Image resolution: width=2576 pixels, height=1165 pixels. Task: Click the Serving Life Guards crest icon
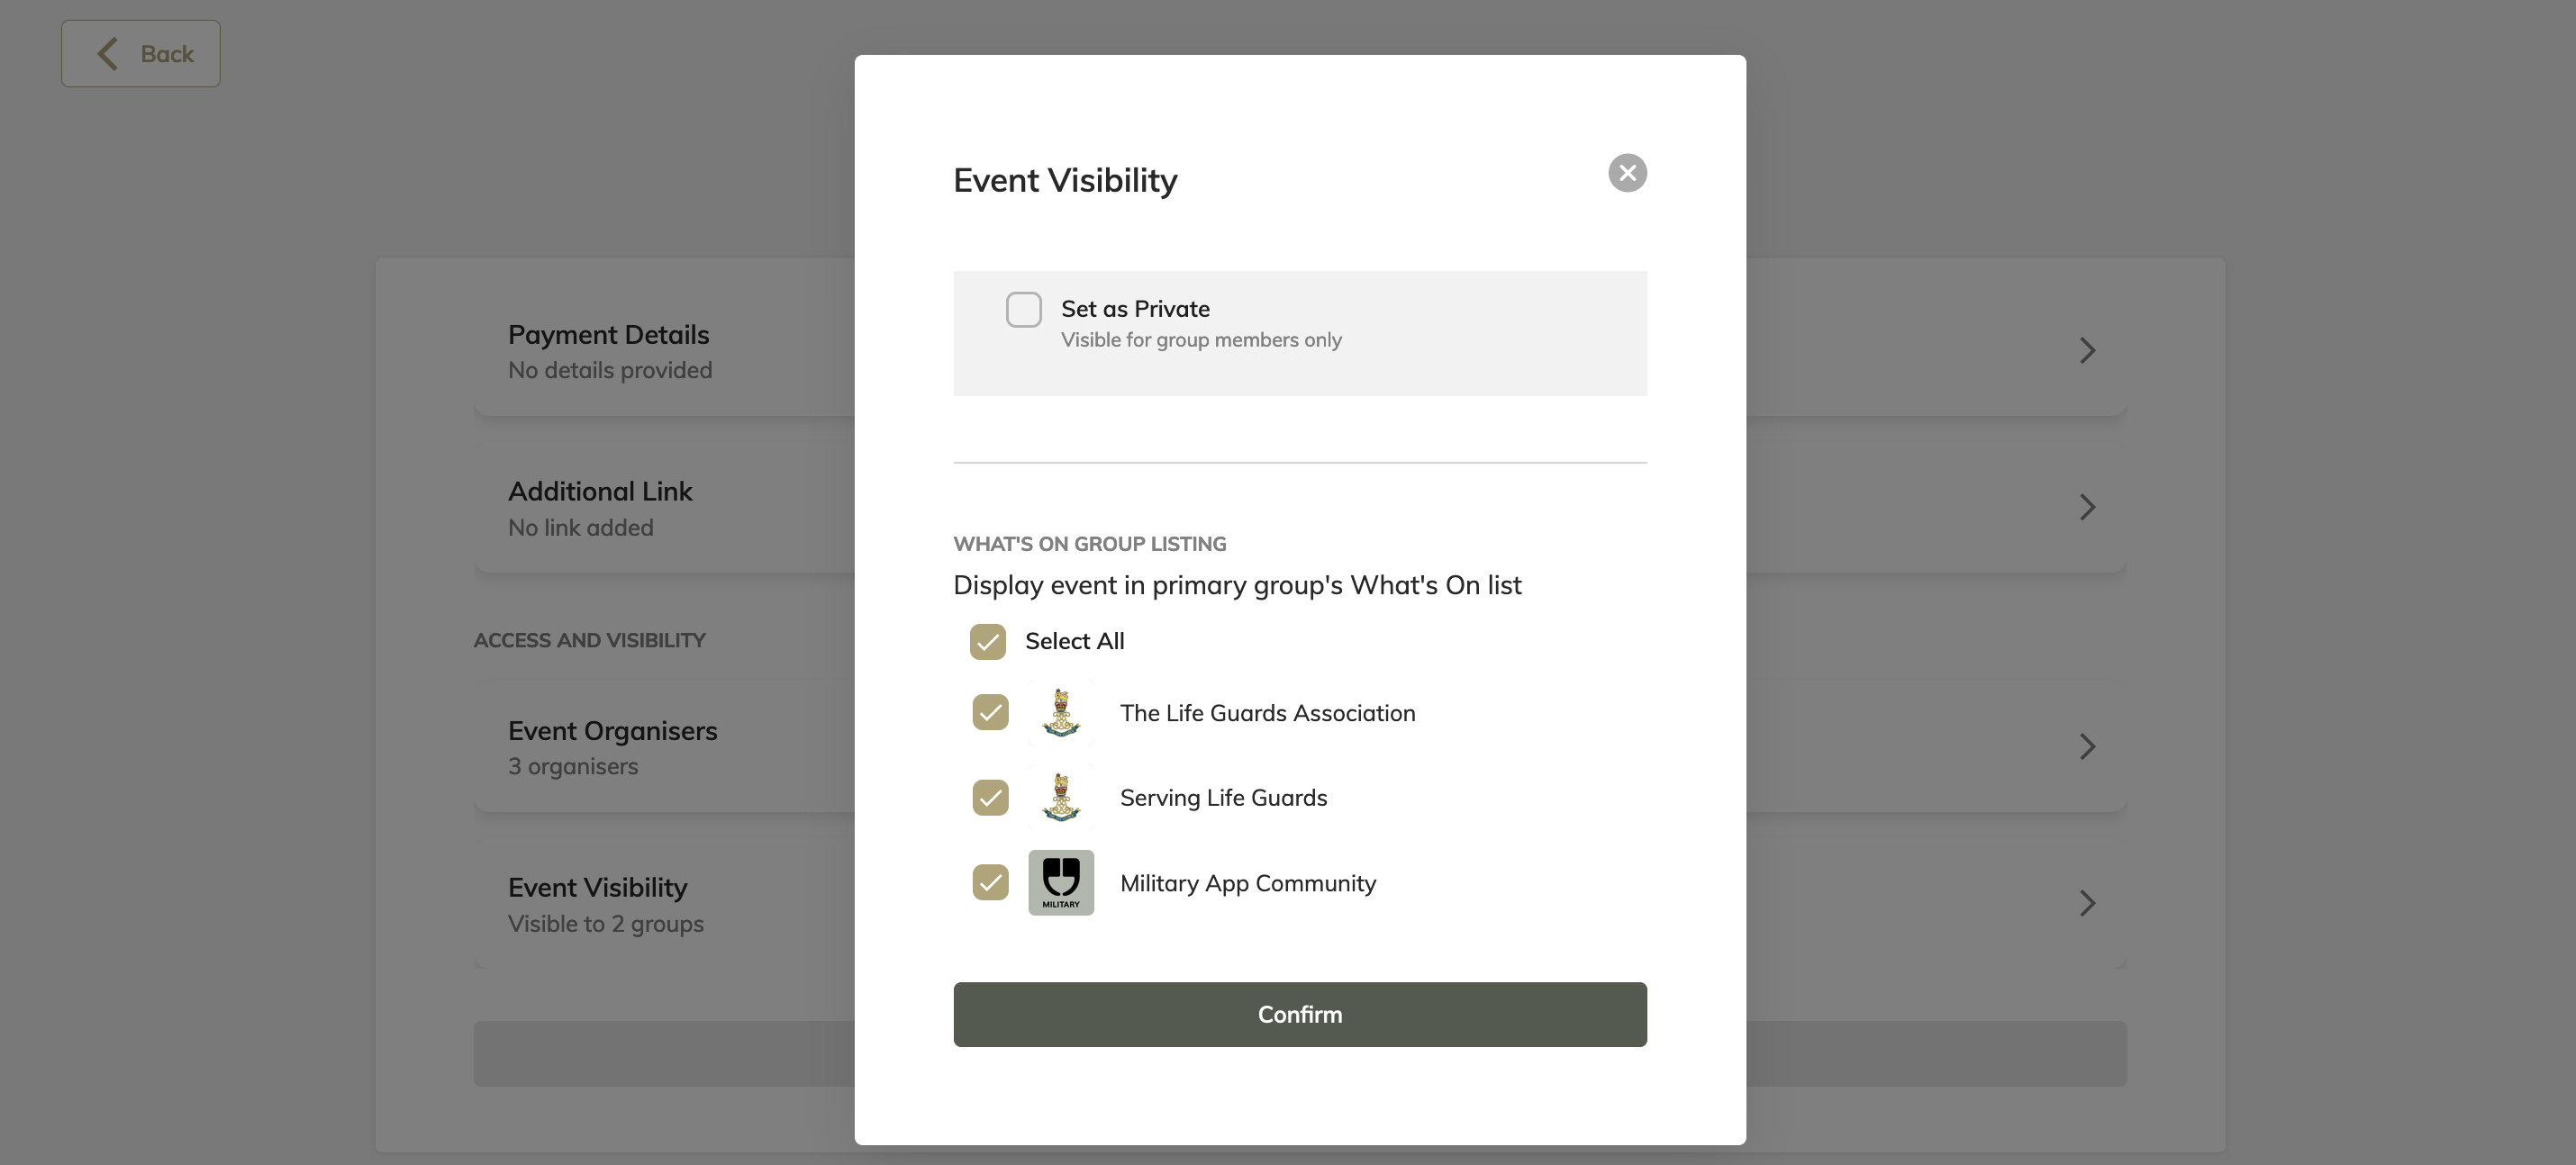pyautogui.click(x=1061, y=798)
